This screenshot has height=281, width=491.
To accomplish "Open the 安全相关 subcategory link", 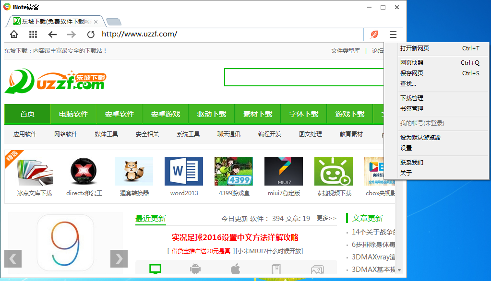I will [x=147, y=134].
